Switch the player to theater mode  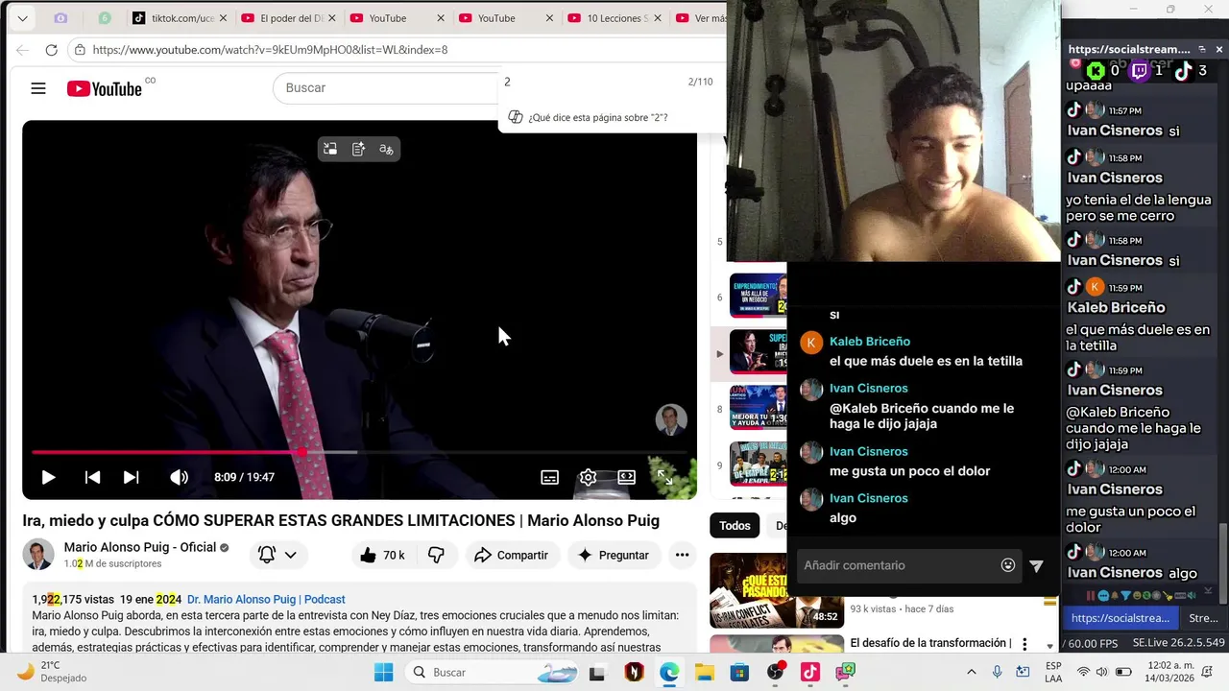pyautogui.click(x=626, y=477)
